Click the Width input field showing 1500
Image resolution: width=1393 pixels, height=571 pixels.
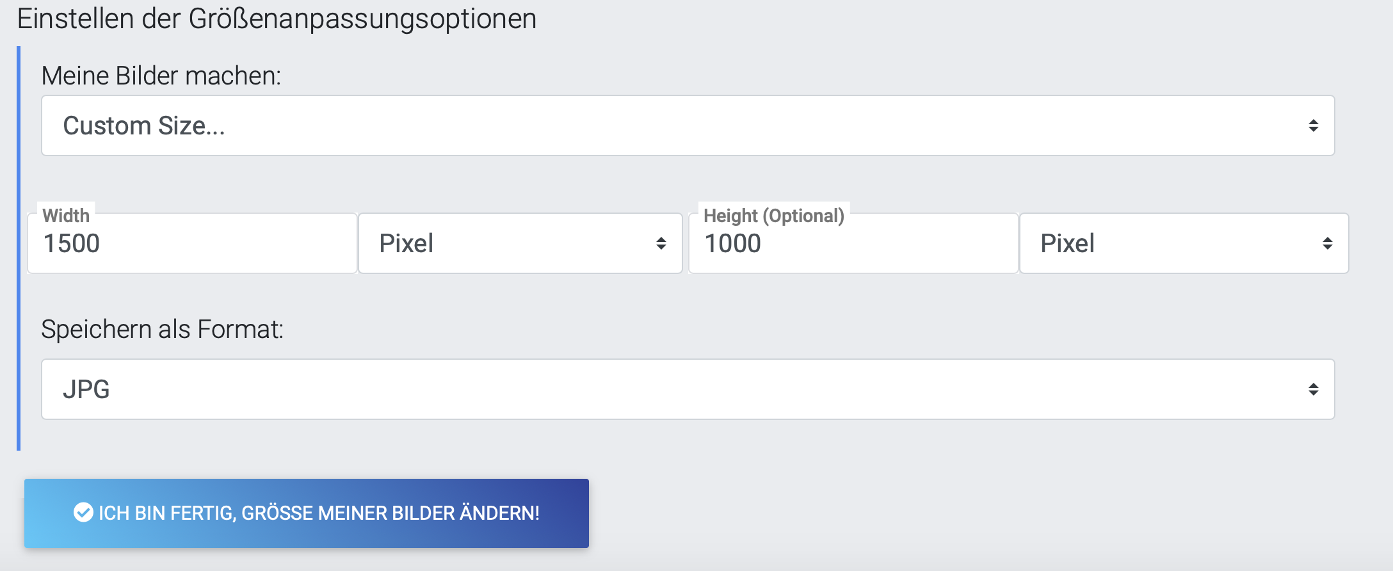(192, 243)
